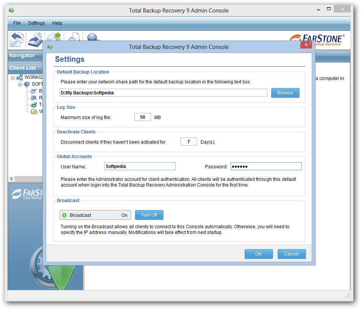361x309 pixels.
Task: Click the WORKG tree item label
Action: (33, 77)
